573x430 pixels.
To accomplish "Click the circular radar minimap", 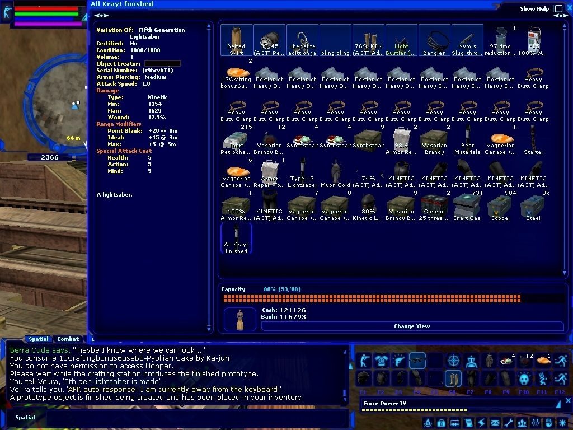I will (55, 105).
